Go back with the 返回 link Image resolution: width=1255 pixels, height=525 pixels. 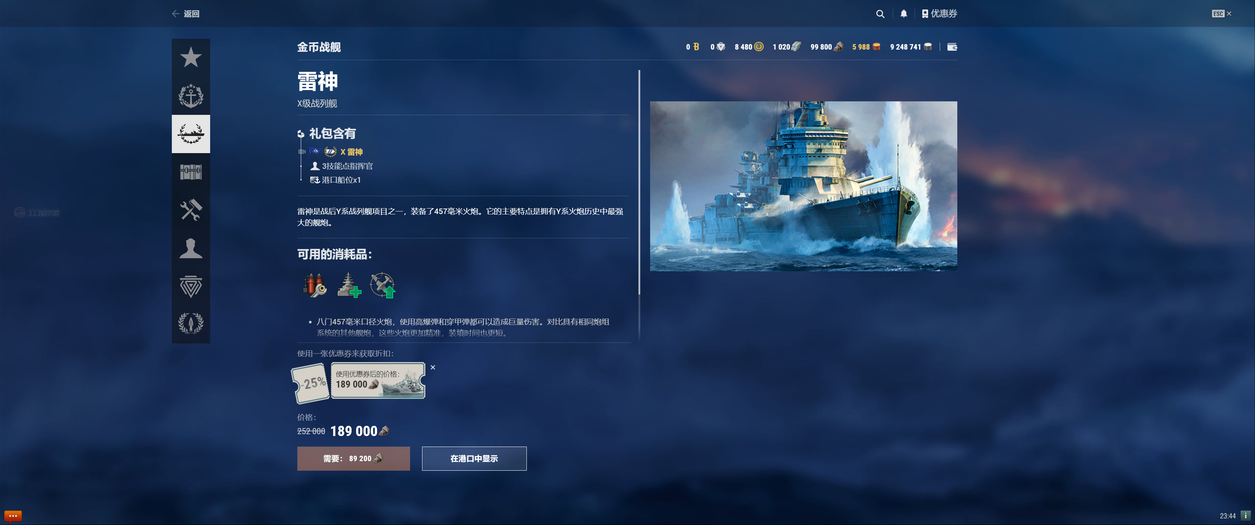point(186,13)
